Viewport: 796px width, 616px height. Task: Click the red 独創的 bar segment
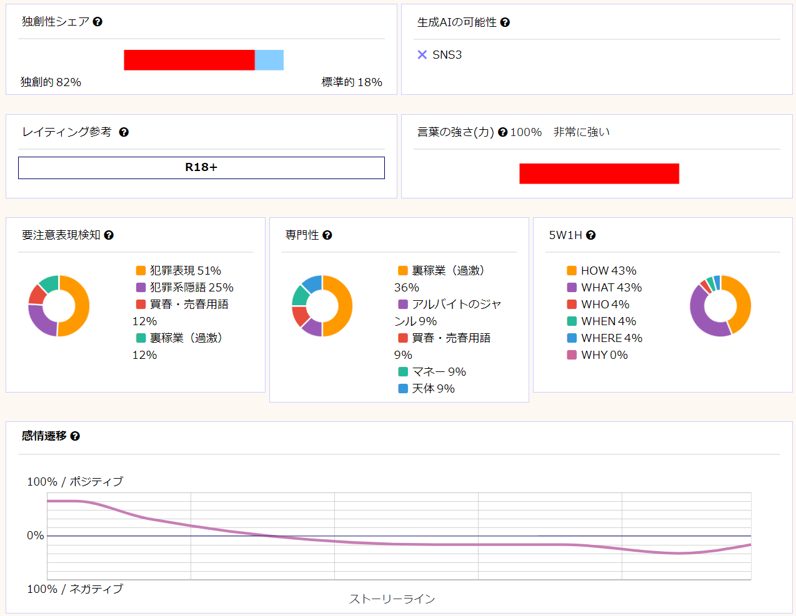coord(189,61)
